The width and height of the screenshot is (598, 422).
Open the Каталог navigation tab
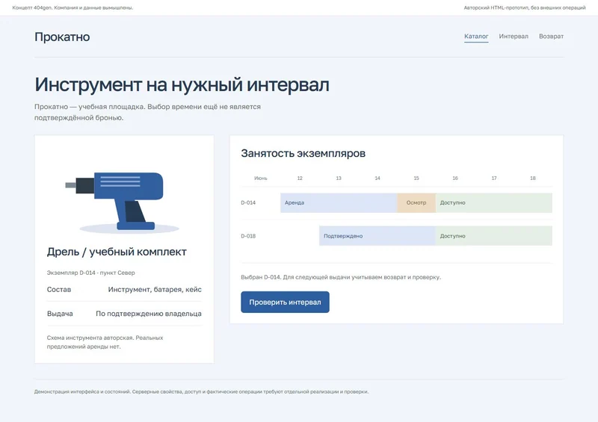coord(476,36)
